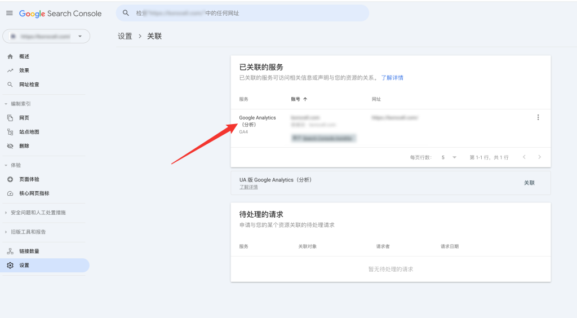This screenshot has width=577, height=318.
Task: Open the 了解详情 link under 已关联的服务
Action: click(392, 78)
